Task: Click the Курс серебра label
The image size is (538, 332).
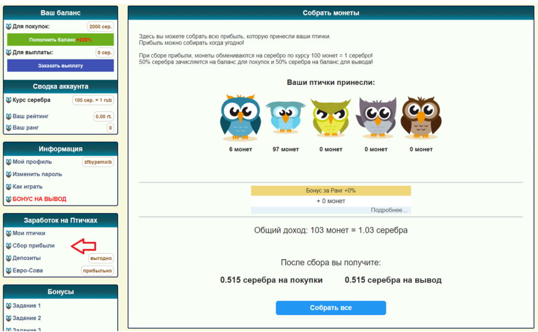Action: (x=32, y=100)
